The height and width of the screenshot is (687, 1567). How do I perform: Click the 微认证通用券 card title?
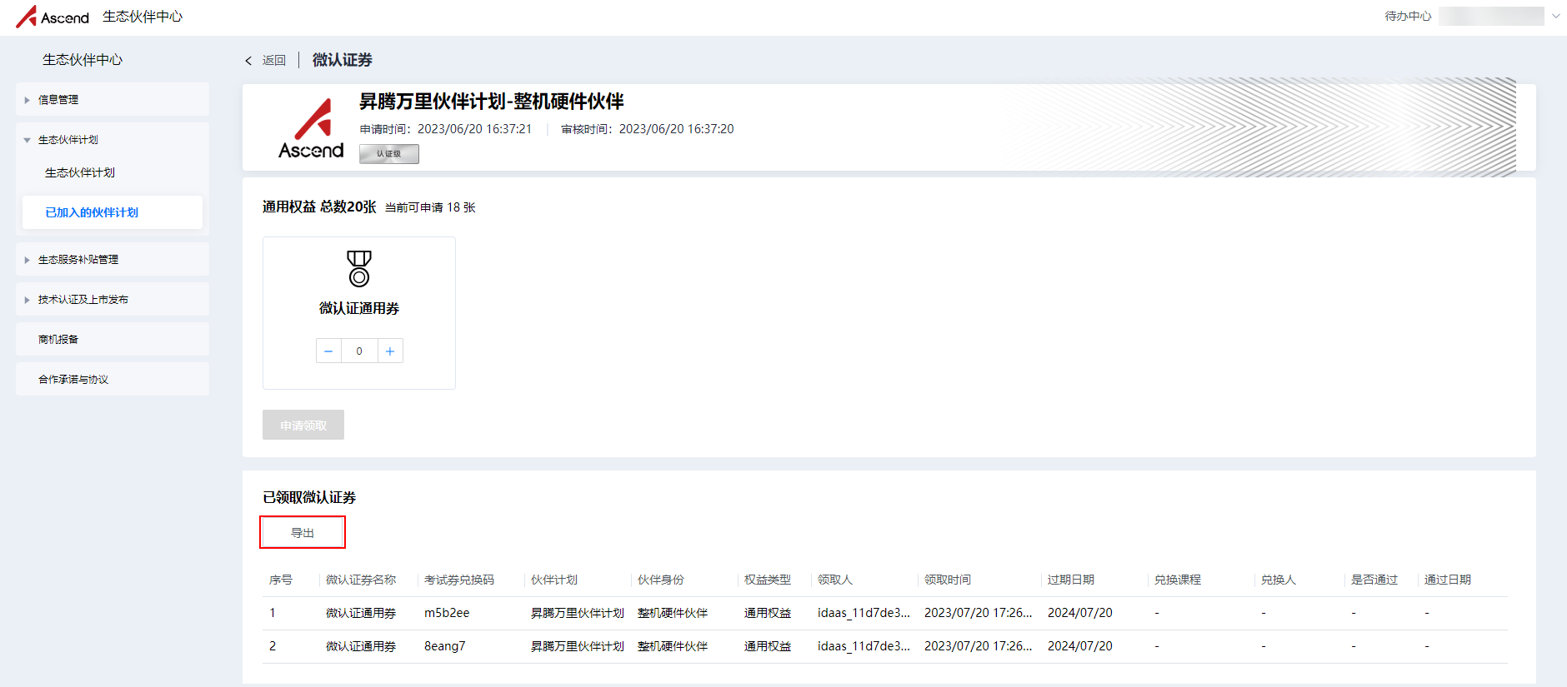coord(359,308)
